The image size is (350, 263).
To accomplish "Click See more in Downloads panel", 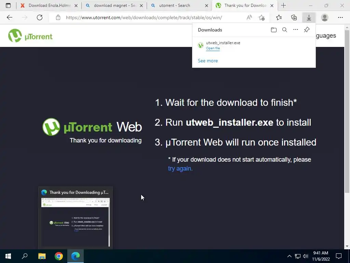I will click(208, 61).
